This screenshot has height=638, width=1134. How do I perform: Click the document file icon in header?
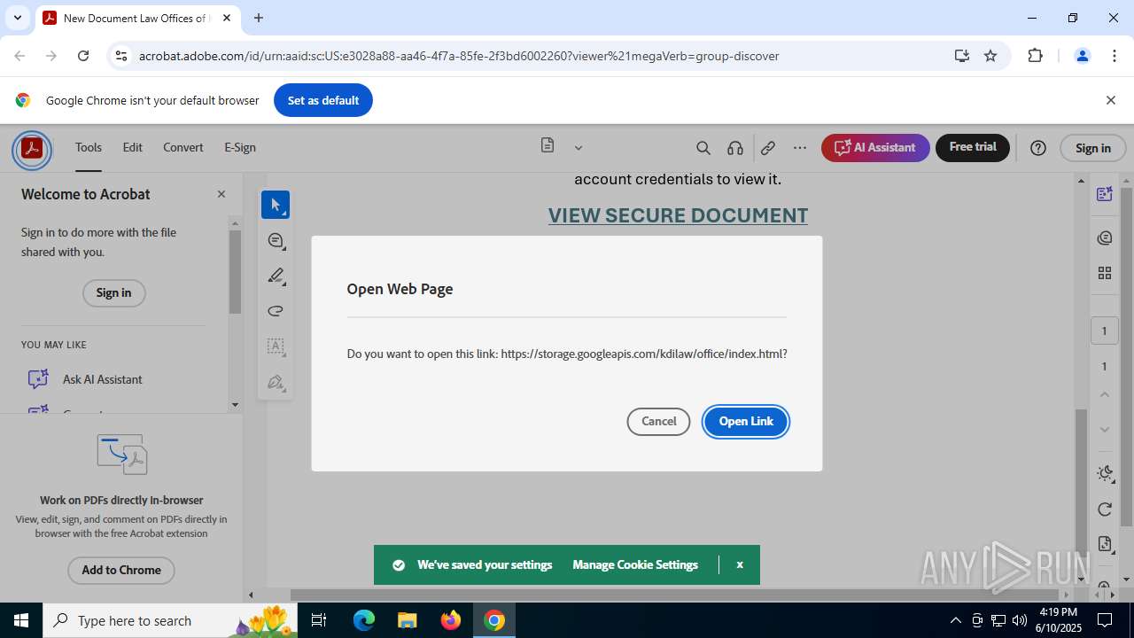(x=548, y=145)
